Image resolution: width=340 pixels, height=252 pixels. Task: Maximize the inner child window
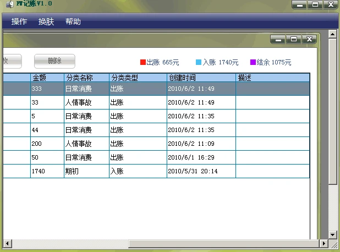point(294,39)
